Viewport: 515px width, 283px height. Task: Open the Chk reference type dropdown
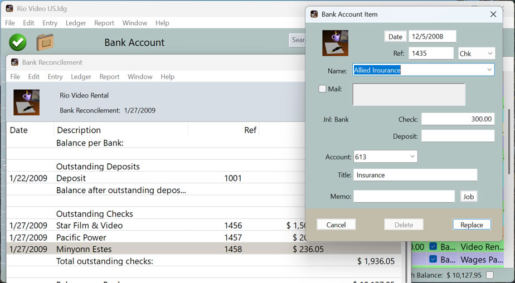(x=477, y=53)
